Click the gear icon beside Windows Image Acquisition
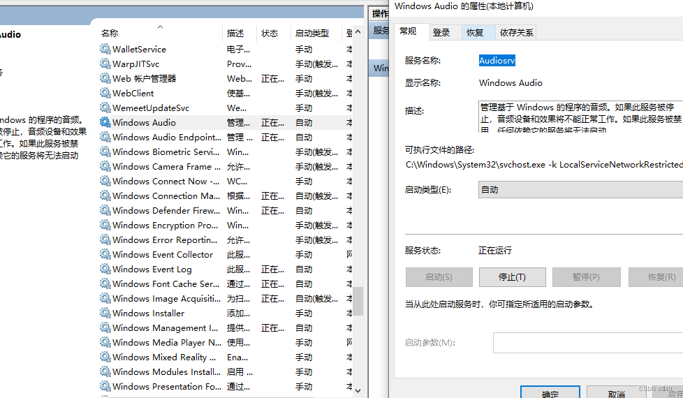 [x=105, y=298]
